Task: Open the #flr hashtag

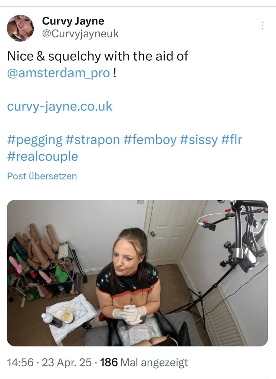Action: coord(231,140)
